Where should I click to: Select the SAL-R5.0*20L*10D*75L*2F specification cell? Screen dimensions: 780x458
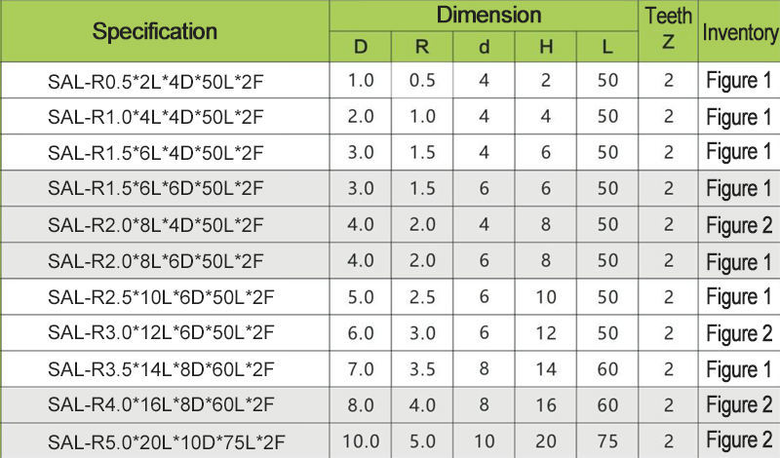coord(164,440)
